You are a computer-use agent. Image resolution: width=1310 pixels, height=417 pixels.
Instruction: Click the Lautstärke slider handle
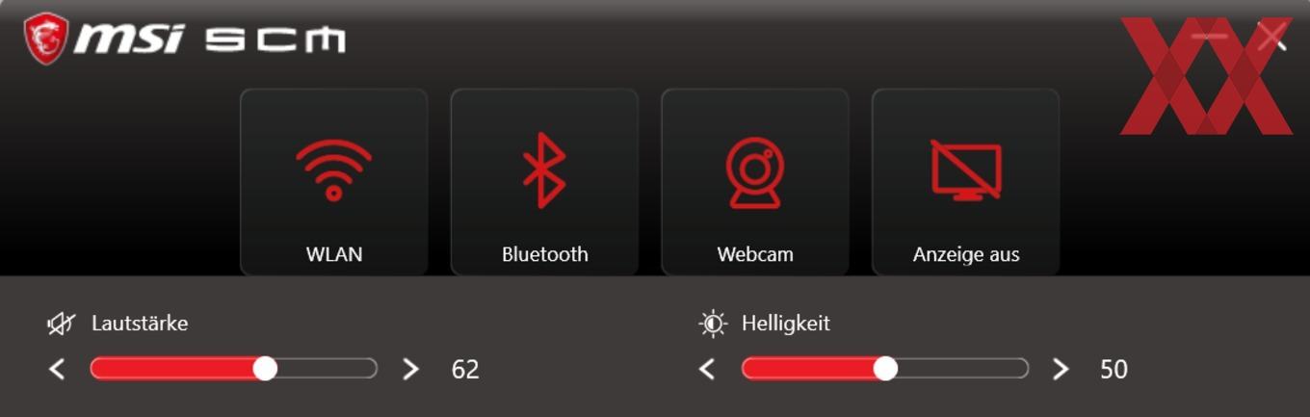coord(265,368)
